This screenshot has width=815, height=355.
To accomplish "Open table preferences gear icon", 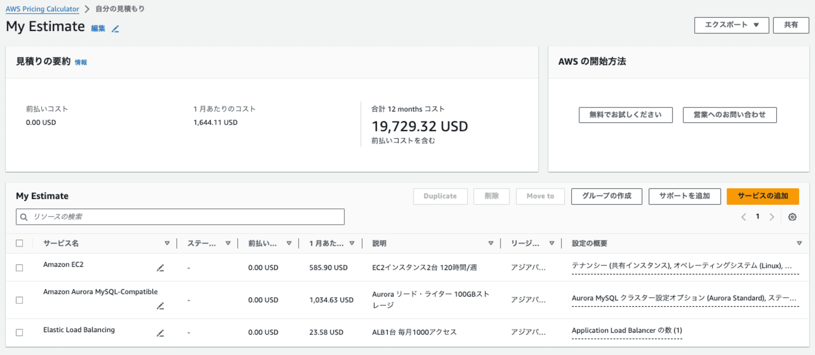I will tap(792, 217).
